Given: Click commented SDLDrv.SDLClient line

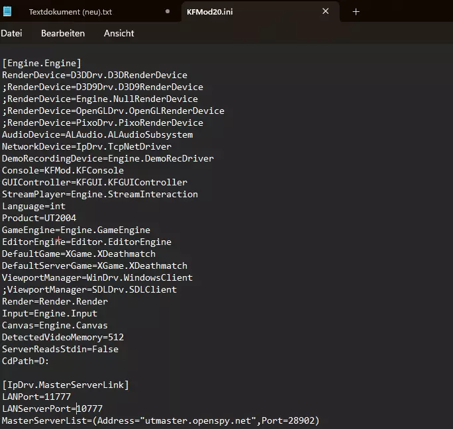Looking at the screenshot, I should pyautogui.click(x=89, y=289).
